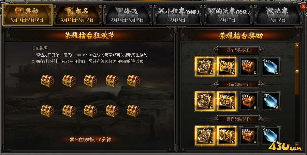Select the 小组赛(64强) tab
This screenshot has width=307, height=155.
point(178,15)
